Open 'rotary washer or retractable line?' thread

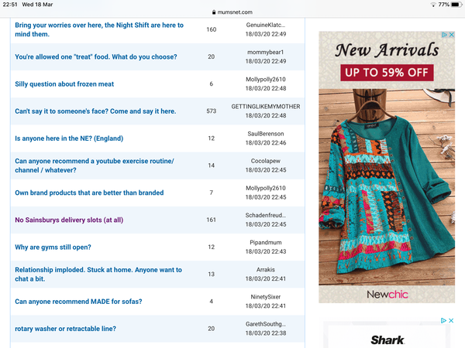coord(65,329)
